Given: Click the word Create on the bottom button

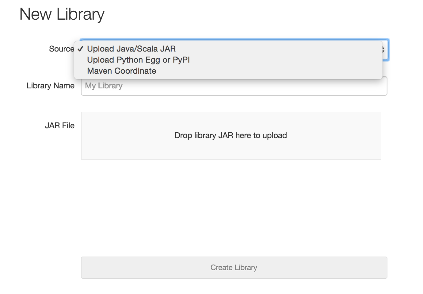Looking at the screenshot, I should (x=221, y=268).
